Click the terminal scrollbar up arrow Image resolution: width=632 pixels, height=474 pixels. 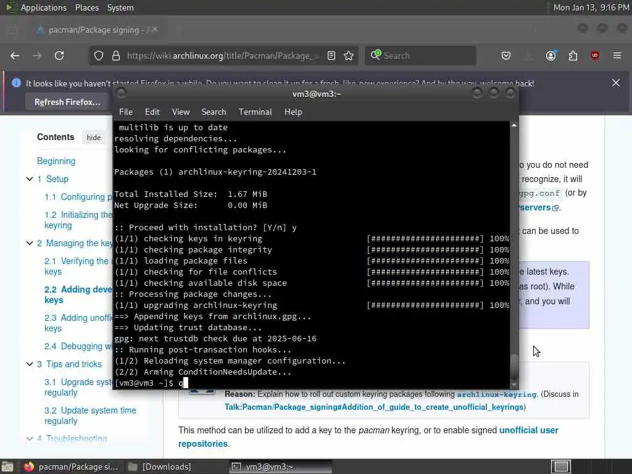point(514,125)
